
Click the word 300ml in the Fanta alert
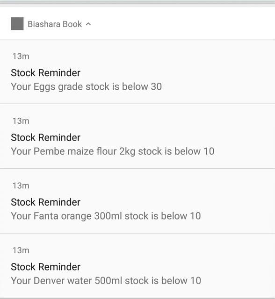point(108,216)
